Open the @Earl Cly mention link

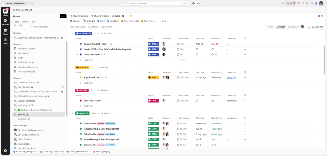(232, 77)
